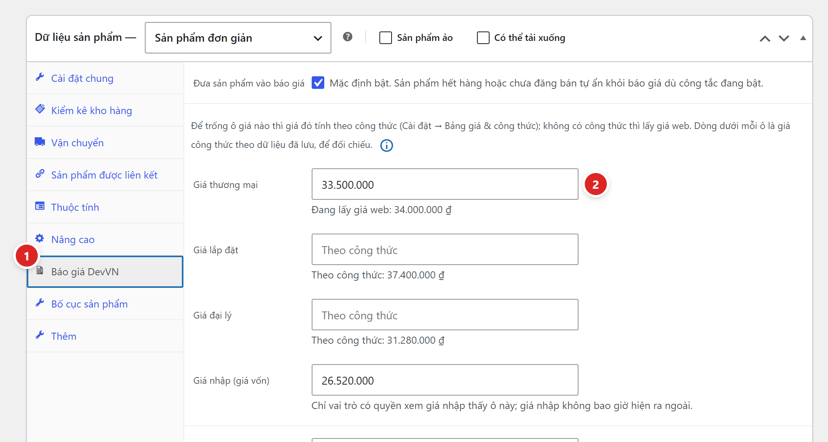The width and height of the screenshot is (828, 442).
Task: Click the text 'Đang lấy giá web: 34.000.000 ₫'
Action: click(x=381, y=210)
